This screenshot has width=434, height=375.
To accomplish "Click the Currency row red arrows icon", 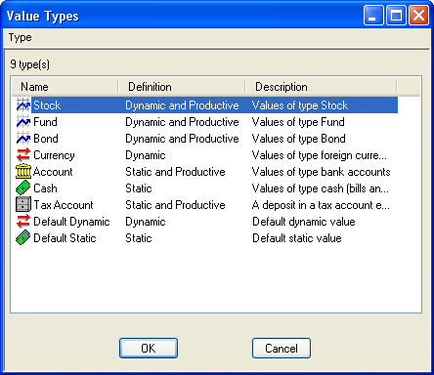I will [23, 155].
